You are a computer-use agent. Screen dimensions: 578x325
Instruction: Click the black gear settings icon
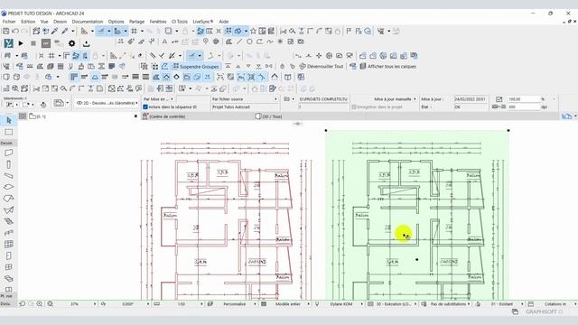[72, 43]
